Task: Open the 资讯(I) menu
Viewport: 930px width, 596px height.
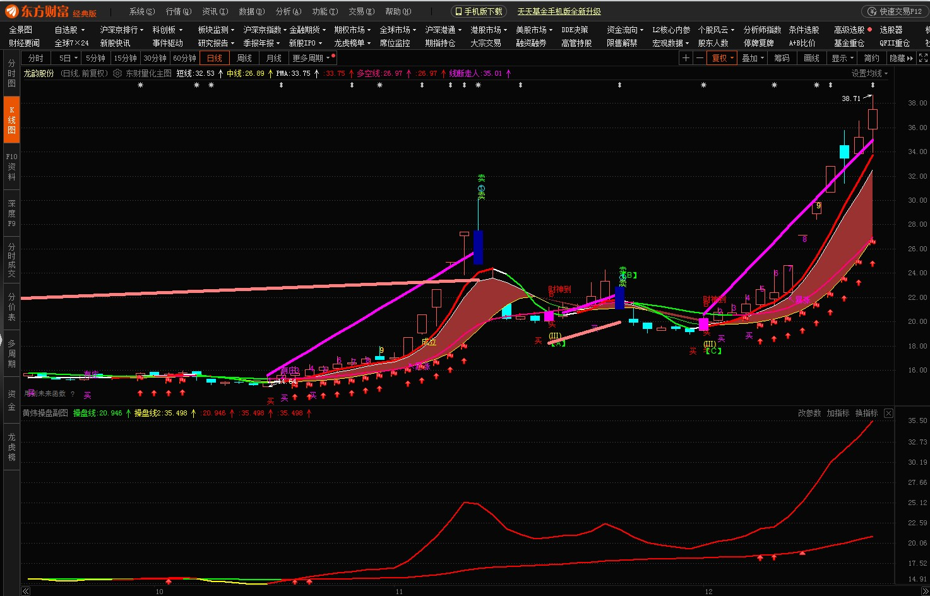Action: tap(215, 11)
